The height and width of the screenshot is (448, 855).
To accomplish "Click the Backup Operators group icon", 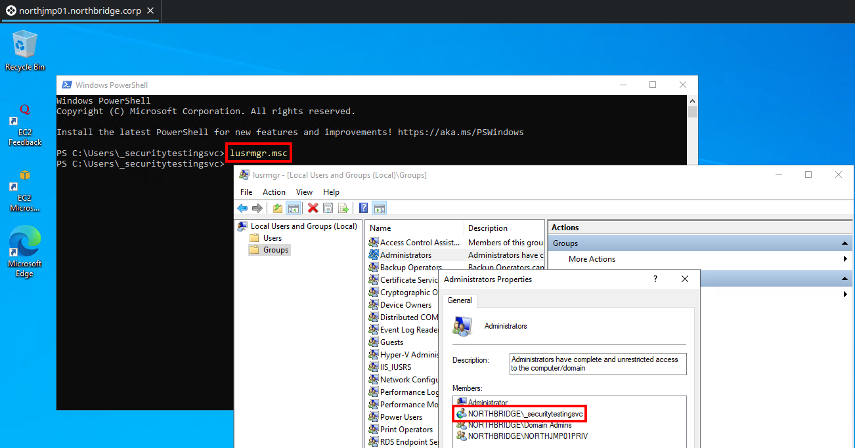I will point(374,267).
